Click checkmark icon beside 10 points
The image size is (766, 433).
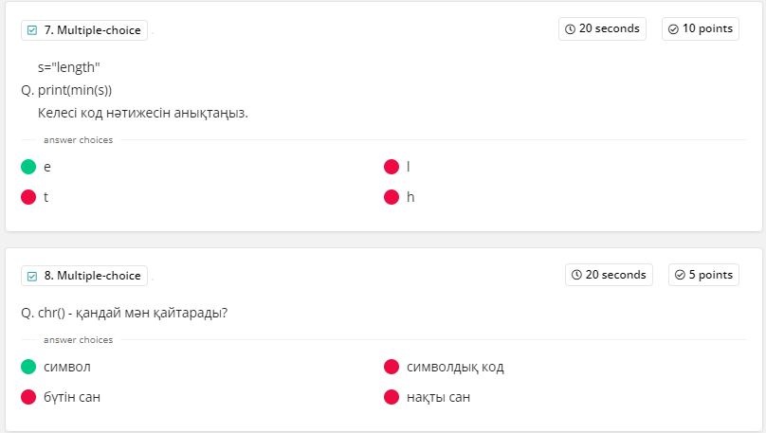point(673,29)
